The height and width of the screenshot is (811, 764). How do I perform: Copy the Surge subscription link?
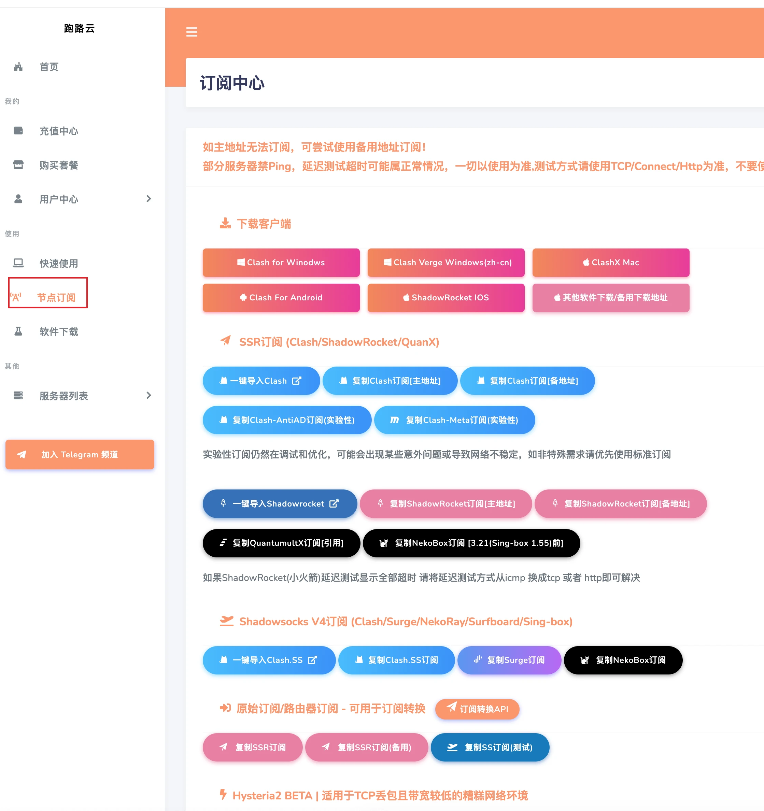(x=509, y=660)
